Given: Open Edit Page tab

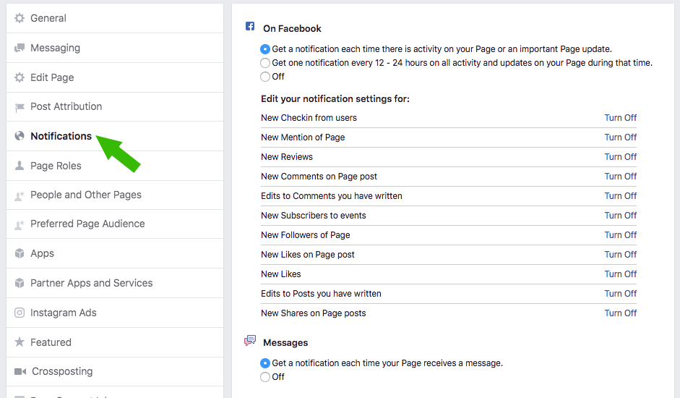Looking at the screenshot, I should (115, 77).
